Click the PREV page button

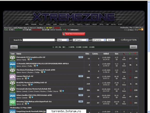pyautogui.click(x=14, y=47)
